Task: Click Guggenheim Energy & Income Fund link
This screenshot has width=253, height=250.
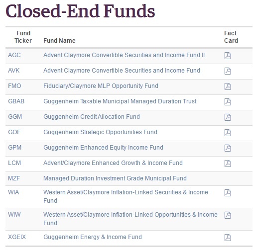Action: point(93,237)
